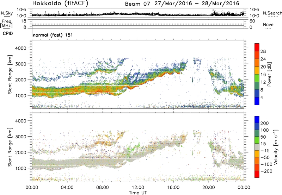The image size is (282, 195).
Task: Click the 'CPID' label
Action: pyautogui.click(x=8, y=33)
